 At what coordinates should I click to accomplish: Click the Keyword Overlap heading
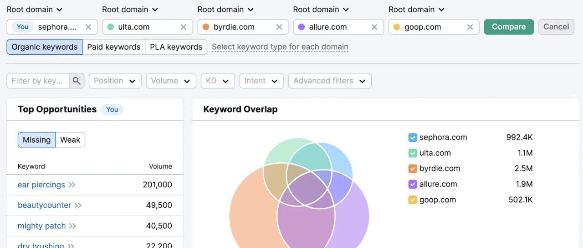click(x=240, y=109)
